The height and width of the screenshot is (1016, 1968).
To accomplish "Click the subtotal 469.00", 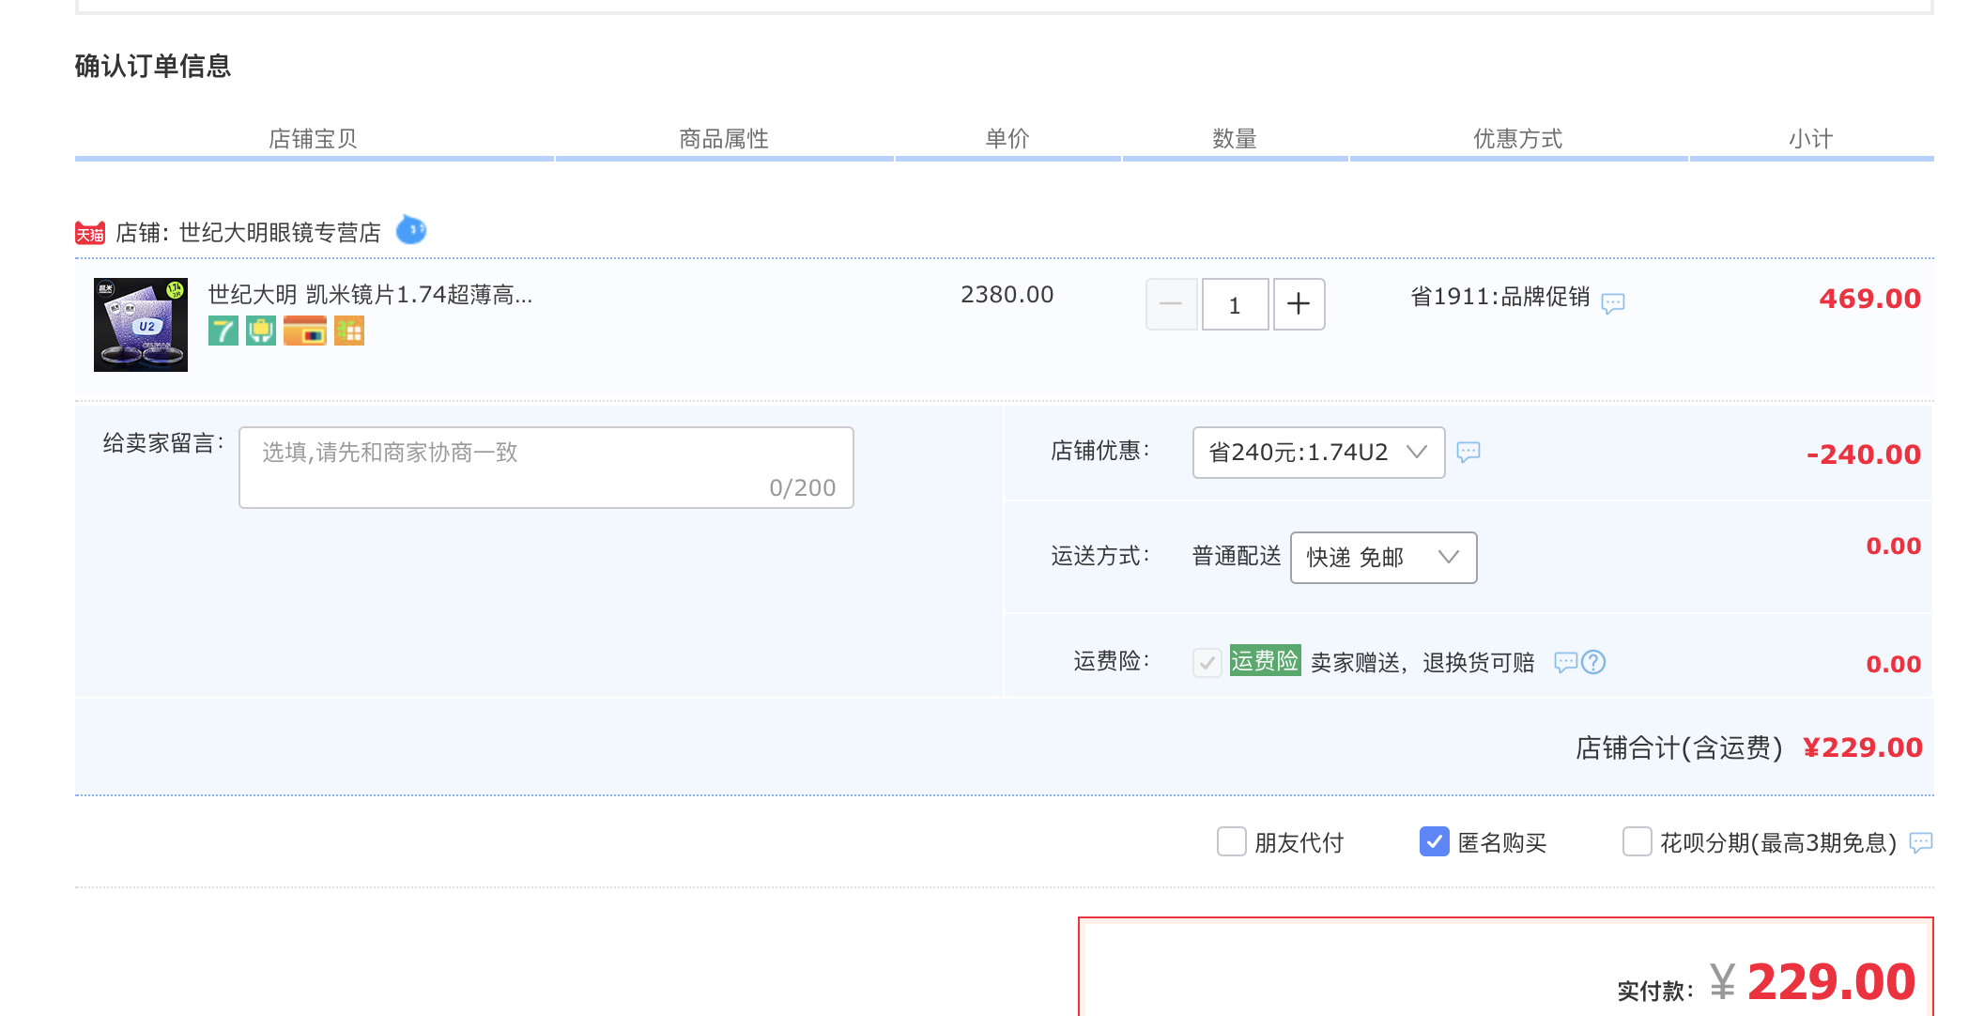I will [1870, 299].
